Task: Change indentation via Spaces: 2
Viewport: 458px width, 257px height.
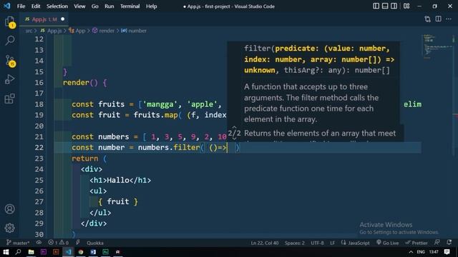Action: click(x=294, y=243)
